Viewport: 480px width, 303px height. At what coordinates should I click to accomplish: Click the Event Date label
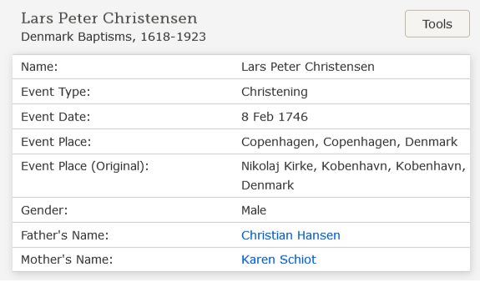pos(55,117)
